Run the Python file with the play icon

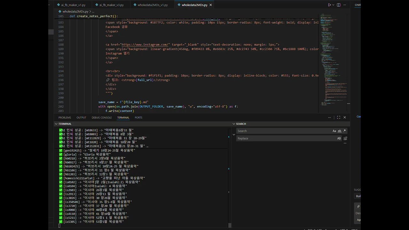(329, 5)
